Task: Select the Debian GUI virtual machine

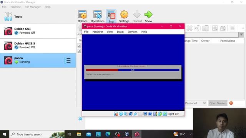Action: [x=38, y=31]
